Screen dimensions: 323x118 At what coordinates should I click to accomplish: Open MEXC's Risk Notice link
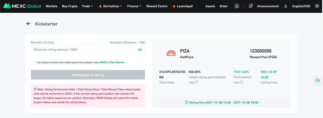click(112, 62)
